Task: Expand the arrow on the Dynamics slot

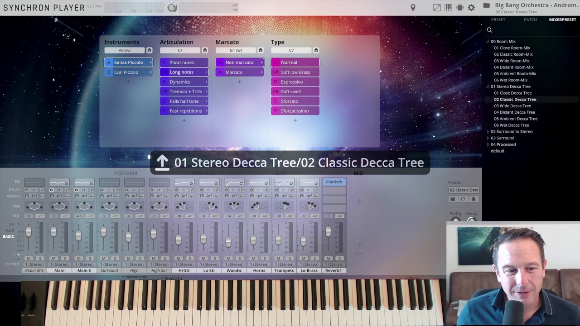Action: tap(206, 82)
